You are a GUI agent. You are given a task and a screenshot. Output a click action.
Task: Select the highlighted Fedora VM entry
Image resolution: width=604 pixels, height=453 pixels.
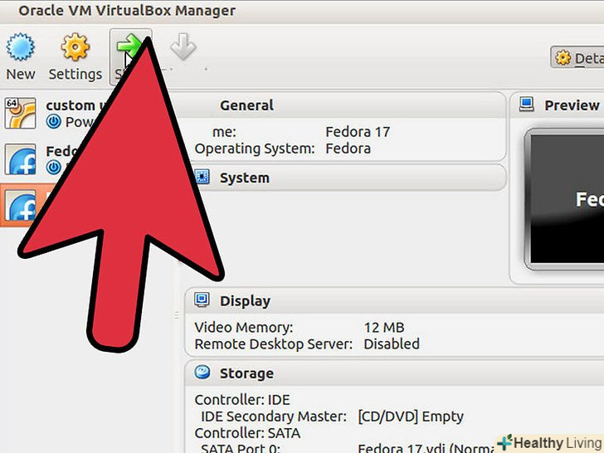coord(19,205)
